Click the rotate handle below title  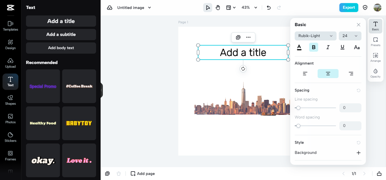pos(243,69)
